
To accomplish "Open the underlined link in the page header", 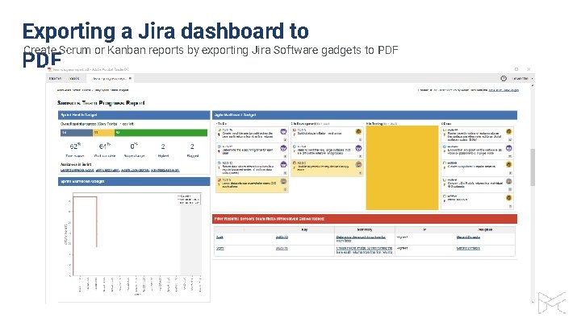I will (x=504, y=90).
